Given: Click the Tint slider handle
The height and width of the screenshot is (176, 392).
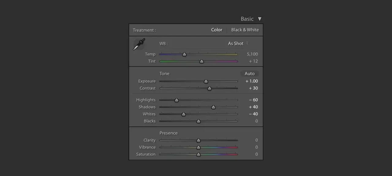Looking at the screenshot, I should tap(202, 61).
